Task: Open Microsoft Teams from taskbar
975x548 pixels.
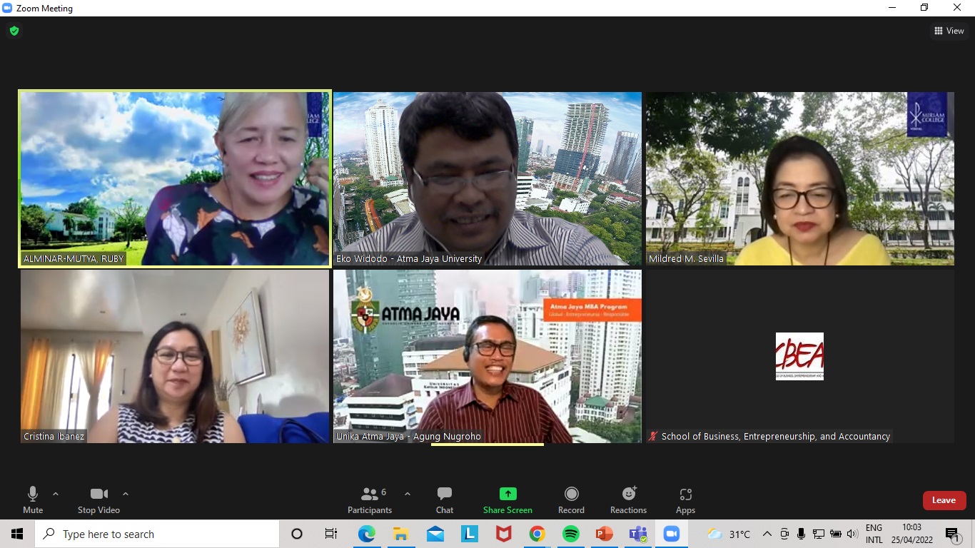Action: pyautogui.click(x=638, y=534)
